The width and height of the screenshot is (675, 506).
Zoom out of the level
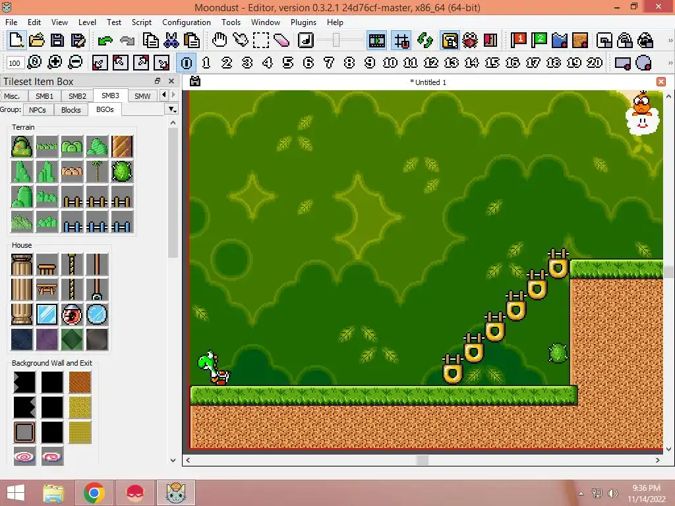[75, 63]
